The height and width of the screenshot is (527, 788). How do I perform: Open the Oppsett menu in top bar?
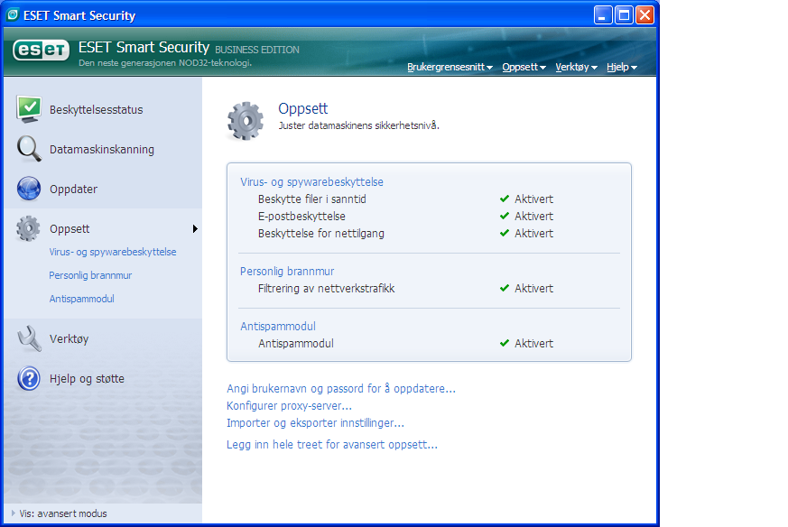[x=524, y=67]
